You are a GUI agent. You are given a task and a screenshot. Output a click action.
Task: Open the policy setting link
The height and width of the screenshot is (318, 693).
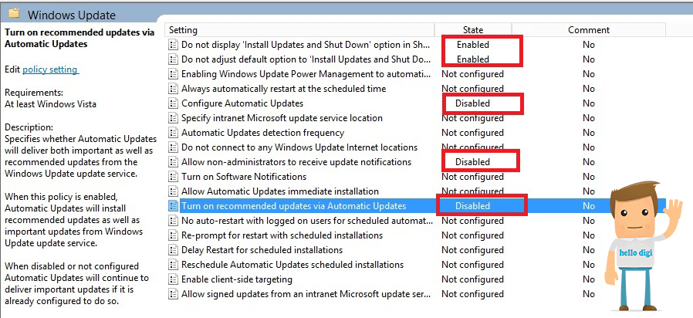[x=50, y=69]
